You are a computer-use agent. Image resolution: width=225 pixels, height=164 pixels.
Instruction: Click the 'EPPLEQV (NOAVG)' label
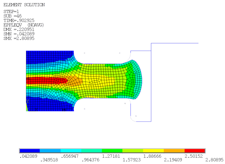tap(23, 25)
